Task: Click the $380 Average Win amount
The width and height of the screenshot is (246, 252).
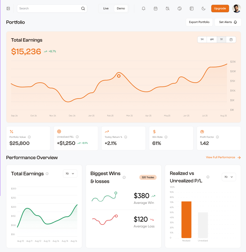Action: pos(141,196)
